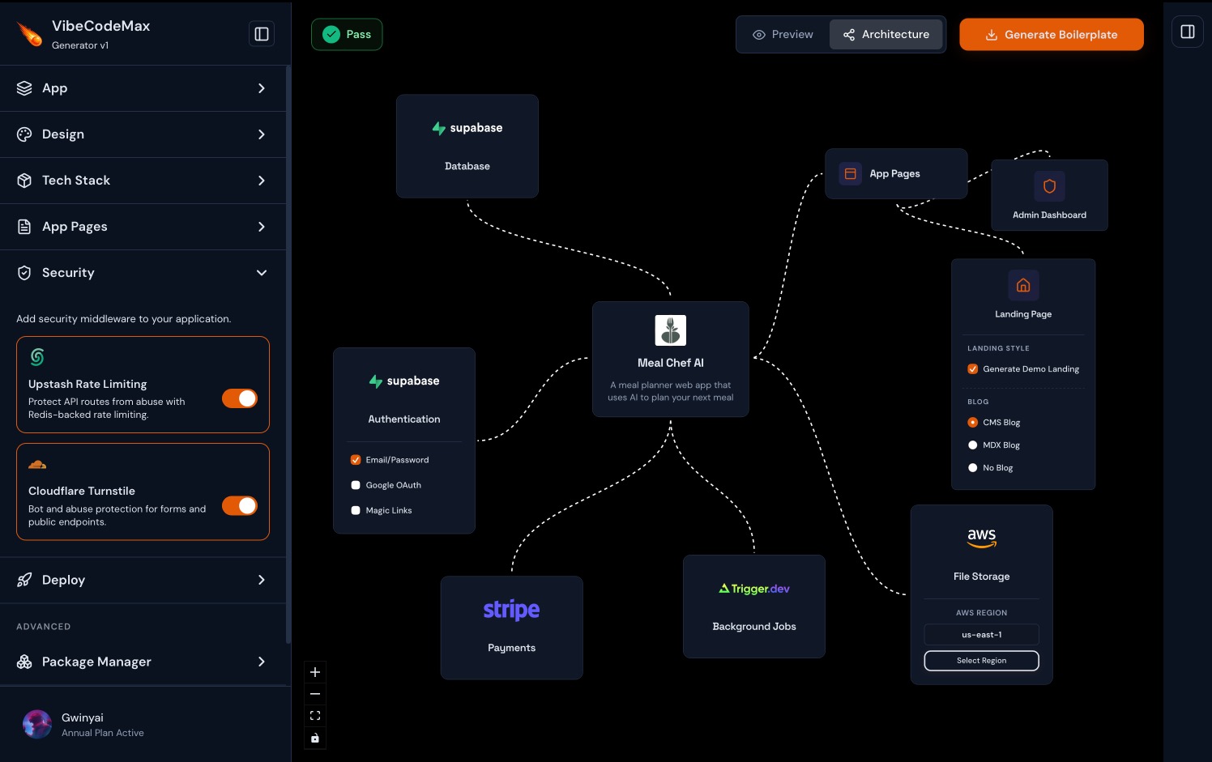The image size is (1212, 762).
Task: Click Gwinyai's profile avatar
Action: [37, 724]
